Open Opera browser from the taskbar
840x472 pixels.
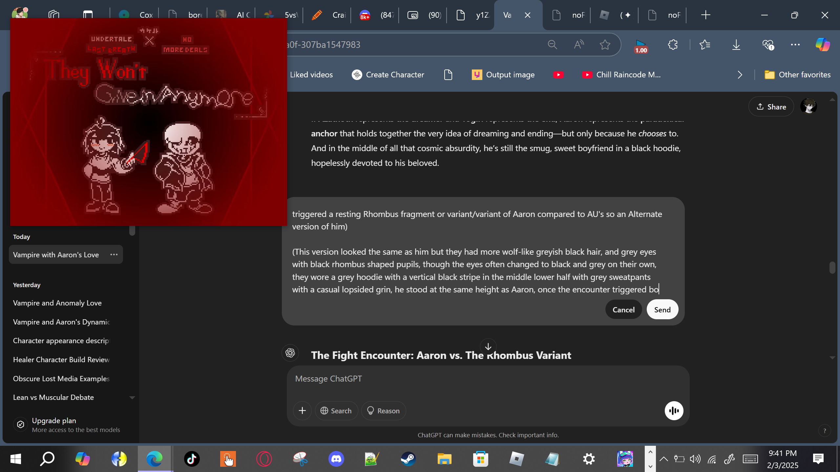(x=264, y=459)
